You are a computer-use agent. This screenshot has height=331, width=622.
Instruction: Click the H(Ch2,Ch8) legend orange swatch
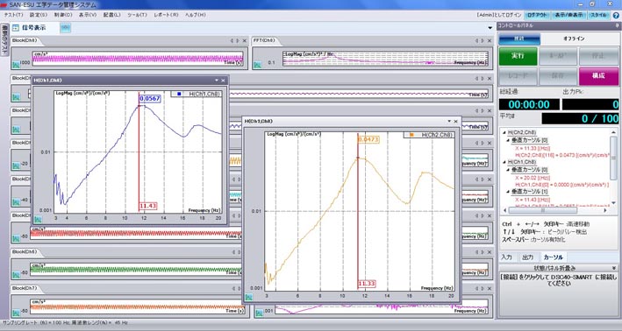[411, 135]
